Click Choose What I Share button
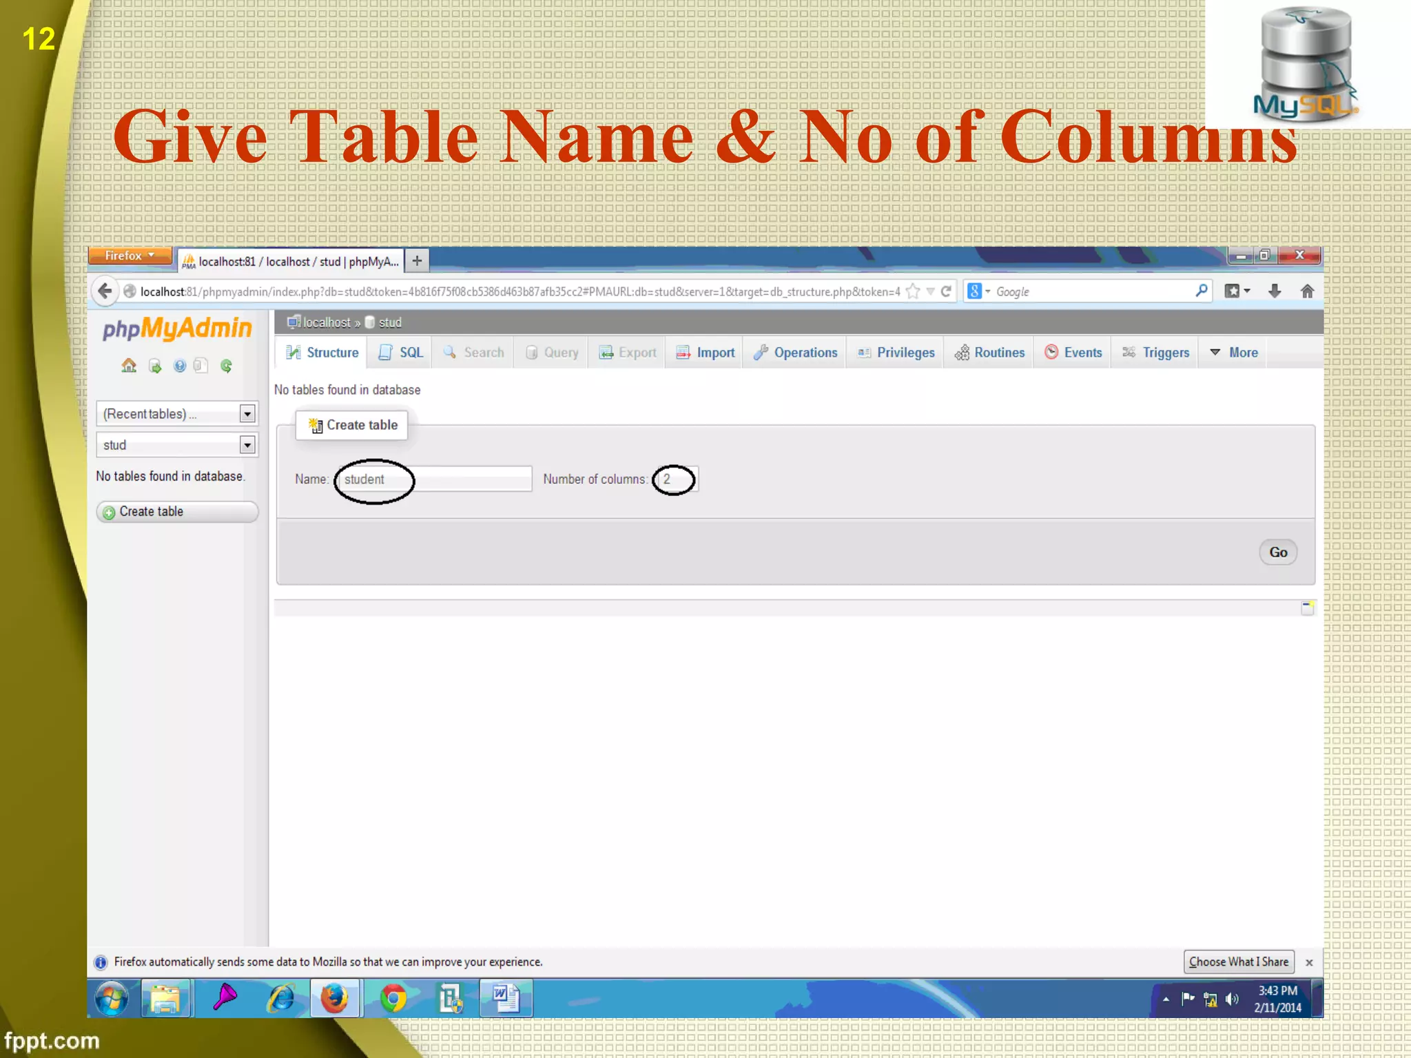 [x=1239, y=962]
